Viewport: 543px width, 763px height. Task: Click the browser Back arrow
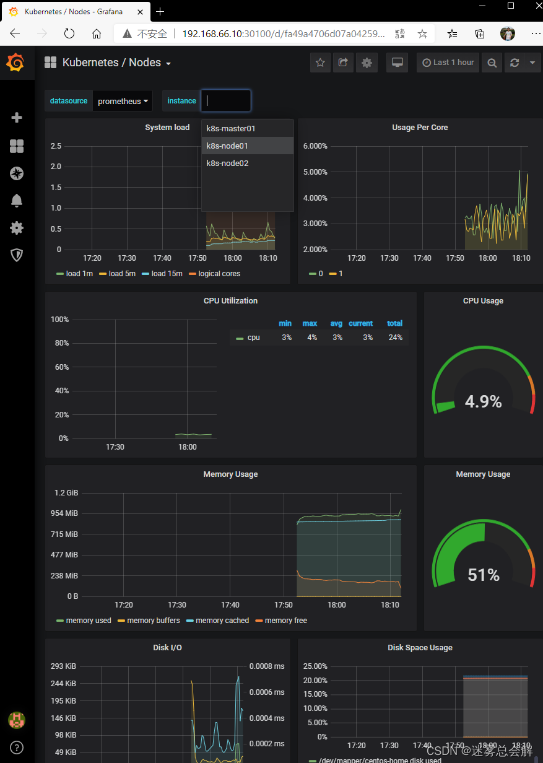coord(15,34)
